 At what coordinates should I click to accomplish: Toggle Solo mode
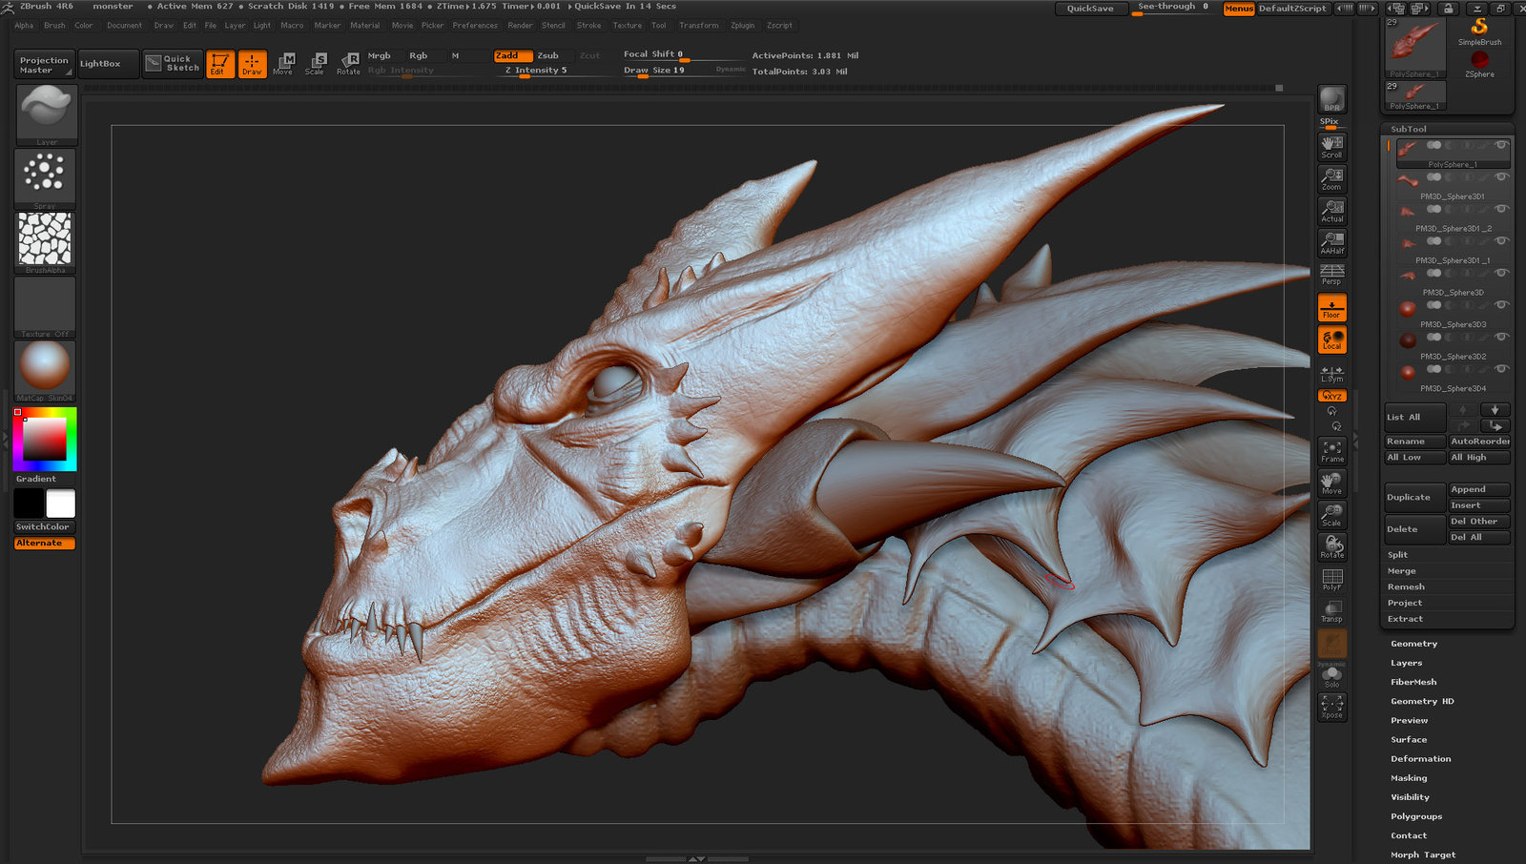point(1331,677)
